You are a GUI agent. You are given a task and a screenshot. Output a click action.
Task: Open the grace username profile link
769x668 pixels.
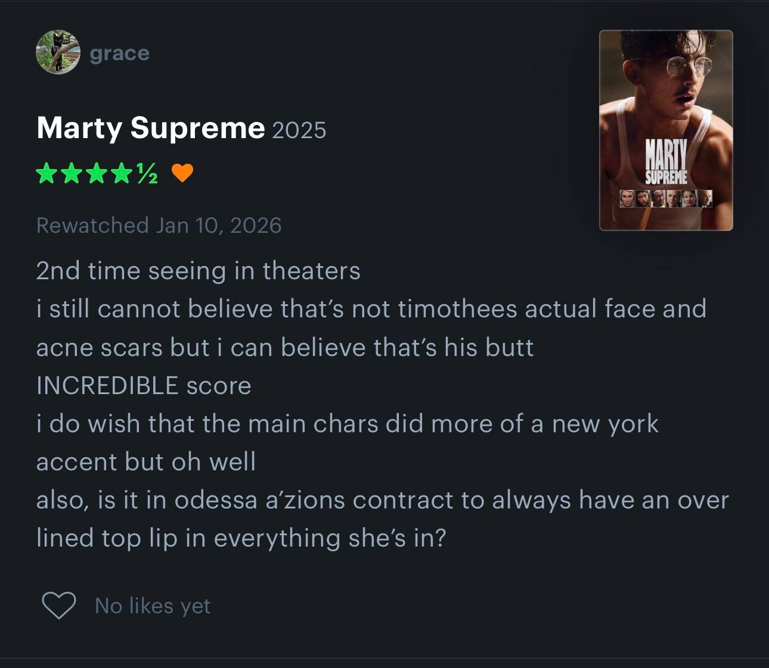point(119,53)
